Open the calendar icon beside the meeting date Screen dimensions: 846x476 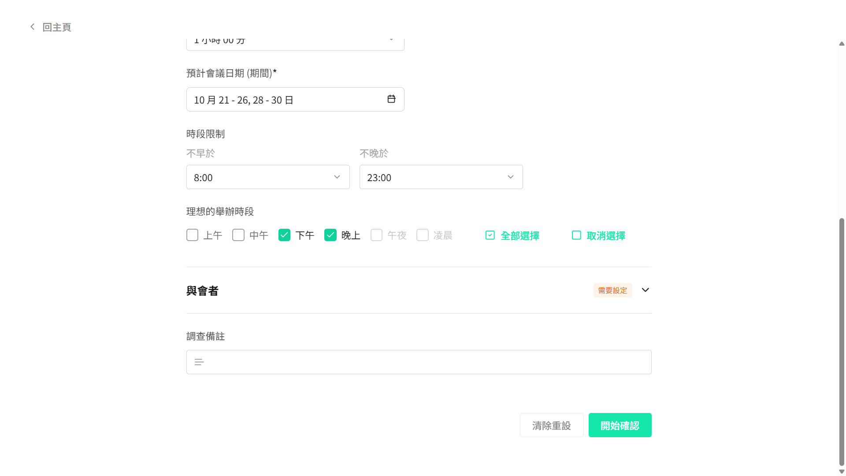pyautogui.click(x=391, y=99)
